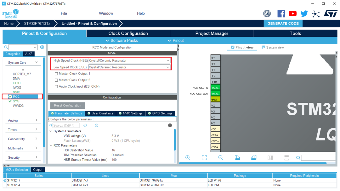Viewport: 340px width, 191px height.
Task: Click the parameter search field
Action: pos(66,125)
